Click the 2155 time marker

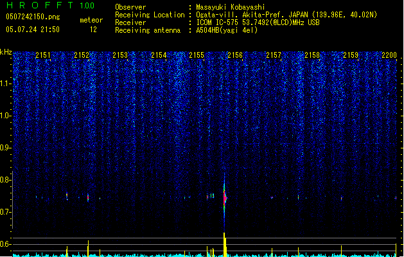click(197, 55)
